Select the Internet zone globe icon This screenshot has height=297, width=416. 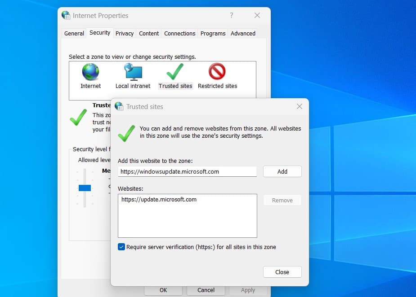90,72
